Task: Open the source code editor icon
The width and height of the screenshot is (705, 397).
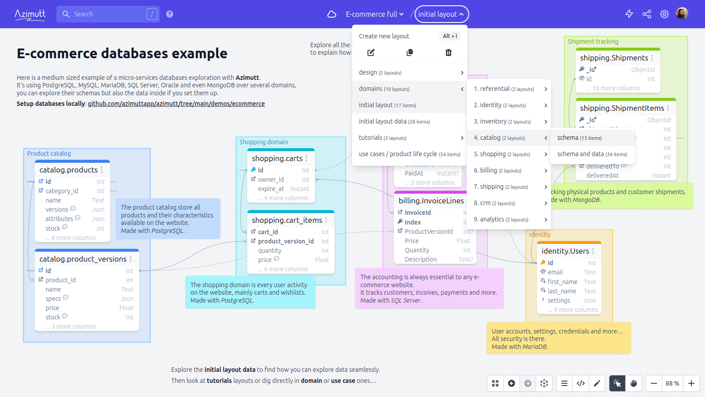Action: pos(581,383)
